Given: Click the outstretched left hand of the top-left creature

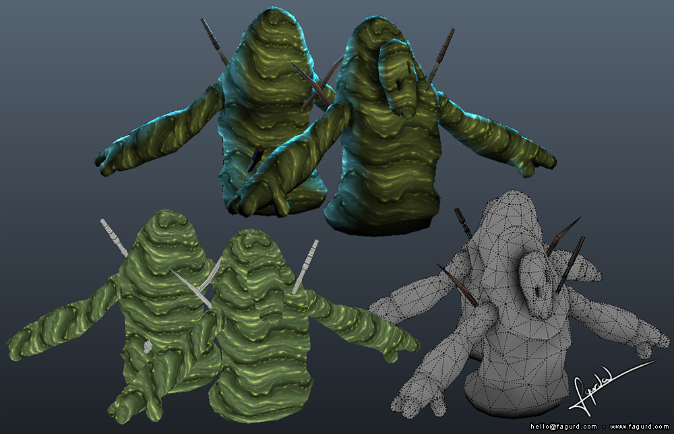Looking at the screenshot, I should [113, 160].
